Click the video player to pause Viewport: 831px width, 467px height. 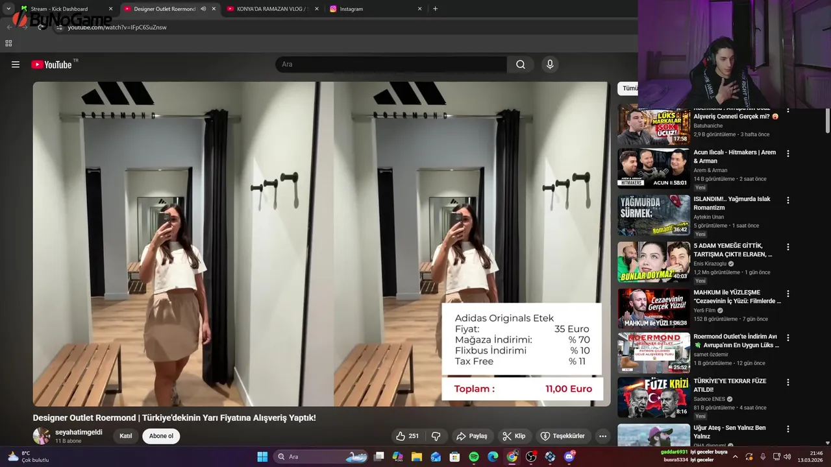coord(321,244)
